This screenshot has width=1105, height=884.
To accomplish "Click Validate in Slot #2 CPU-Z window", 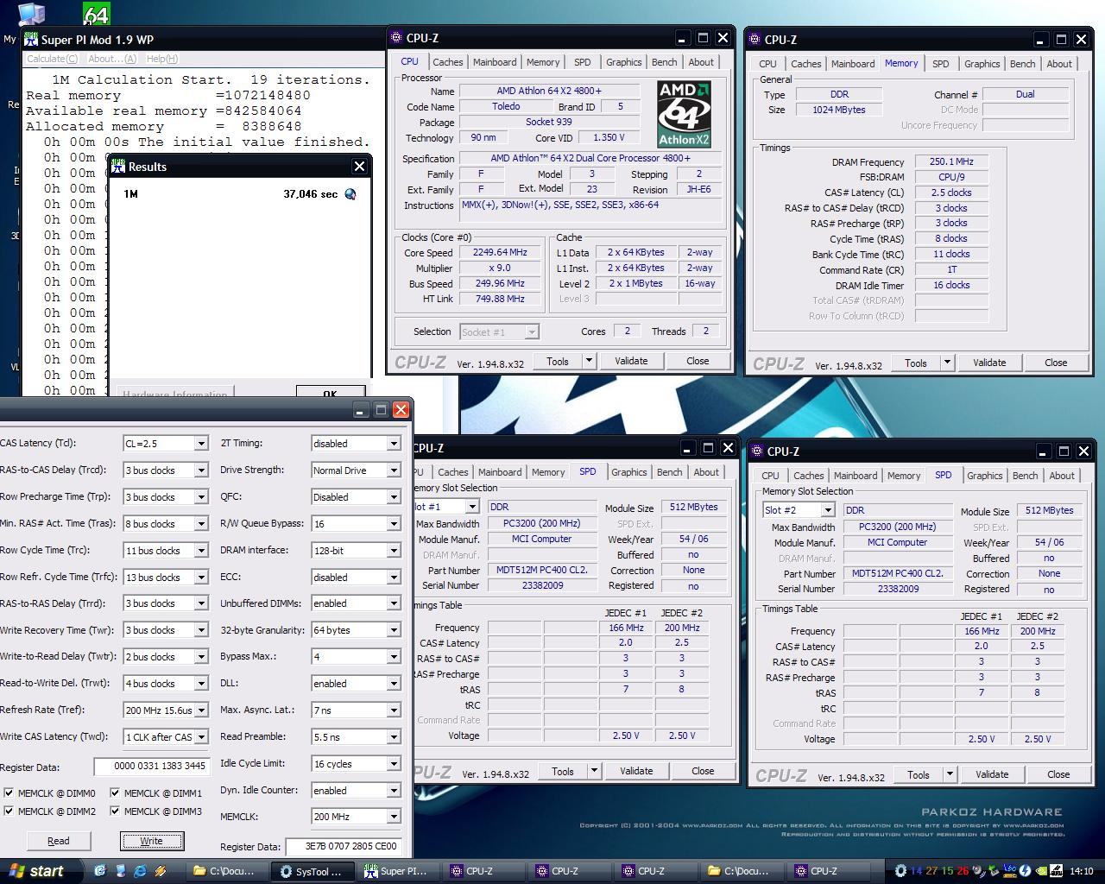I will click(992, 774).
